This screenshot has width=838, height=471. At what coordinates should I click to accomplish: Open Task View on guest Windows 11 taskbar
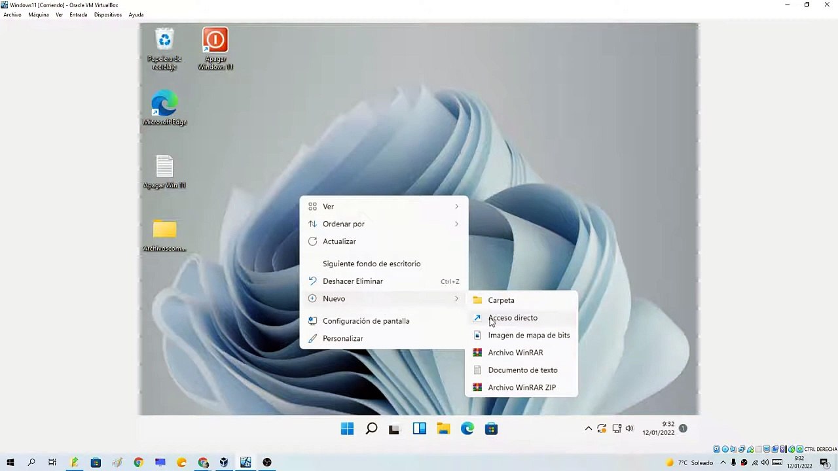394,429
